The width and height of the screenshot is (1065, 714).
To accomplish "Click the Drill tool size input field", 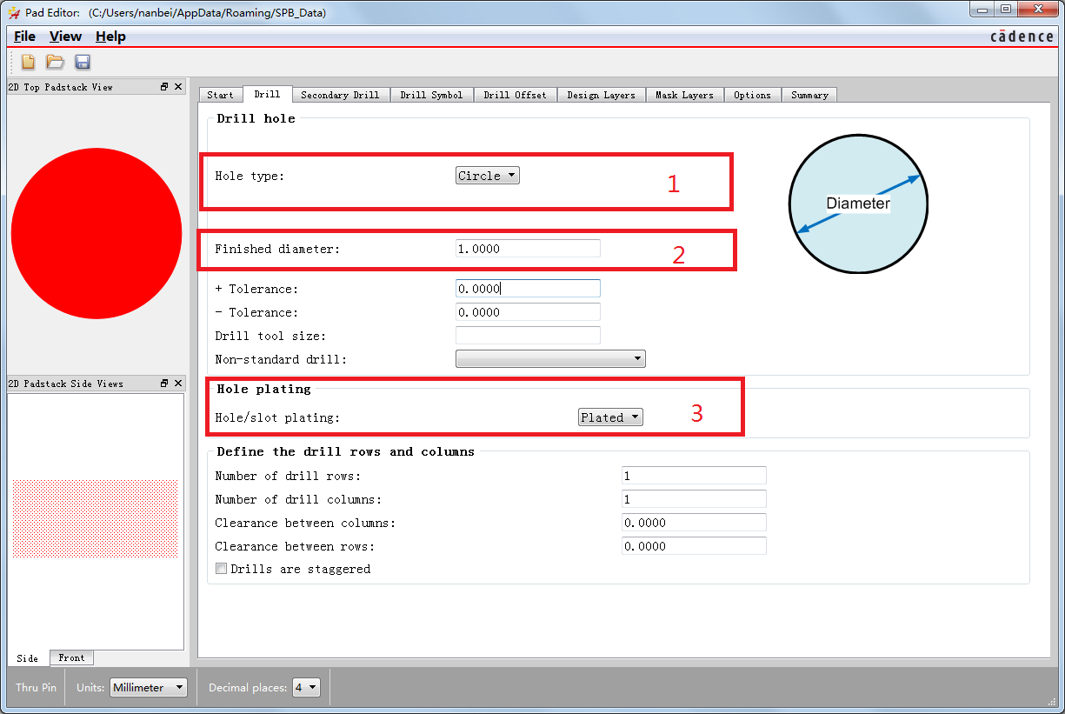I will [x=528, y=336].
